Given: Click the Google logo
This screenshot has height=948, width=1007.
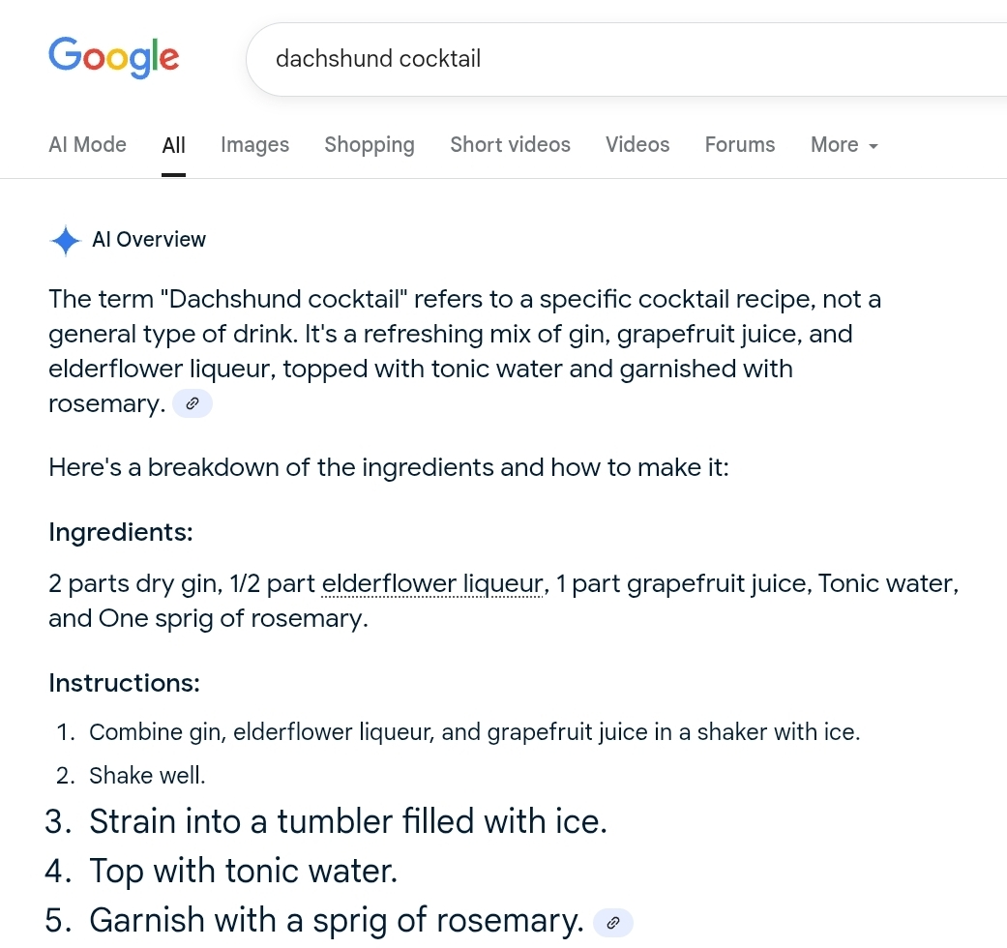Looking at the screenshot, I should pos(114,58).
